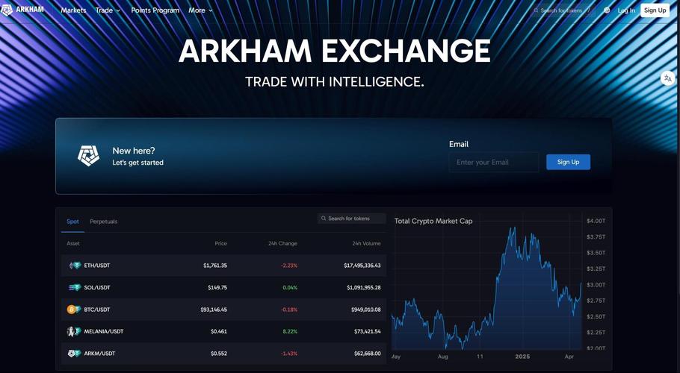Image resolution: width=680 pixels, height=373 pixels.
Task: Click the header Sign Up button
Action: 655,10
